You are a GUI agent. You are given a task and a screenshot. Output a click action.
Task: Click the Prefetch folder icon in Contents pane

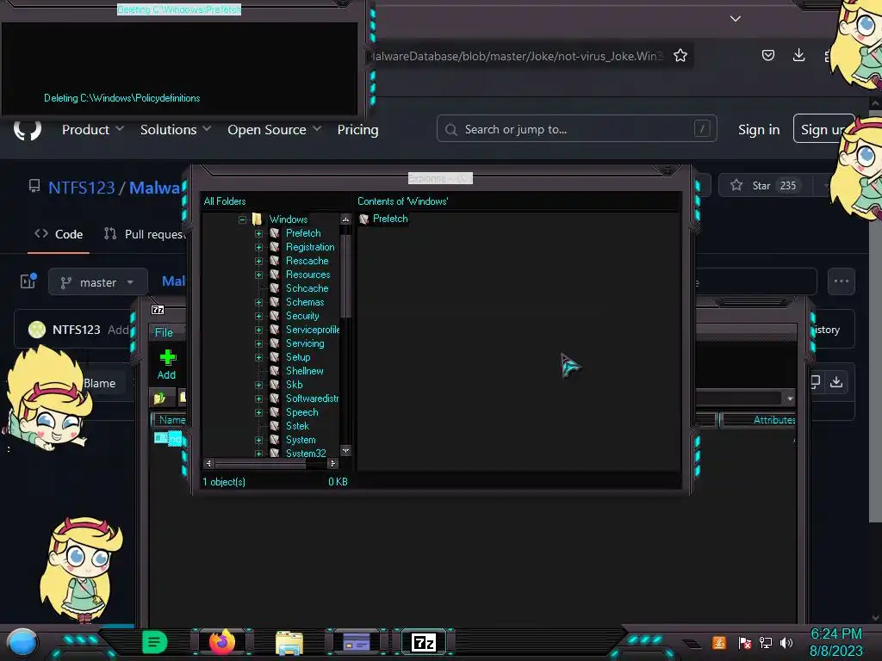click(x=364, y=219)
